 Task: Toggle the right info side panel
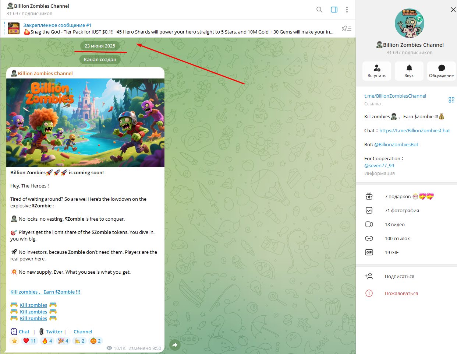pyautogui.click(x=334, y=10)
